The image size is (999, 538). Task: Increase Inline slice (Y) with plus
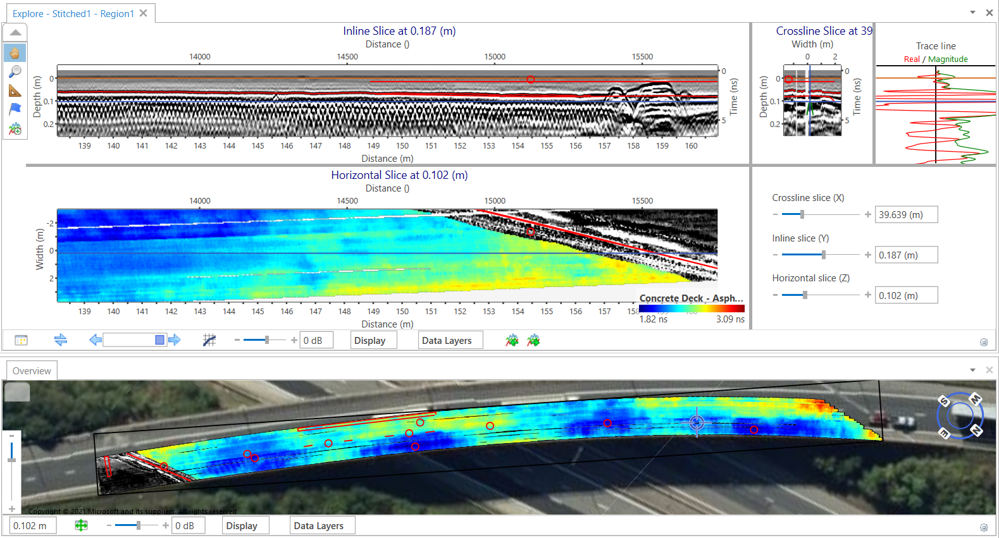pos(868,255)
